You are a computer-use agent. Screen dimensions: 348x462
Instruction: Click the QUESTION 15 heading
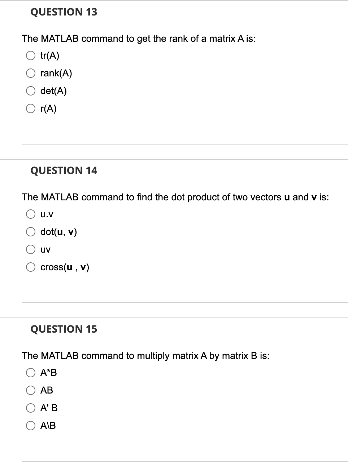pyautogui.click(x=64, y=329)
